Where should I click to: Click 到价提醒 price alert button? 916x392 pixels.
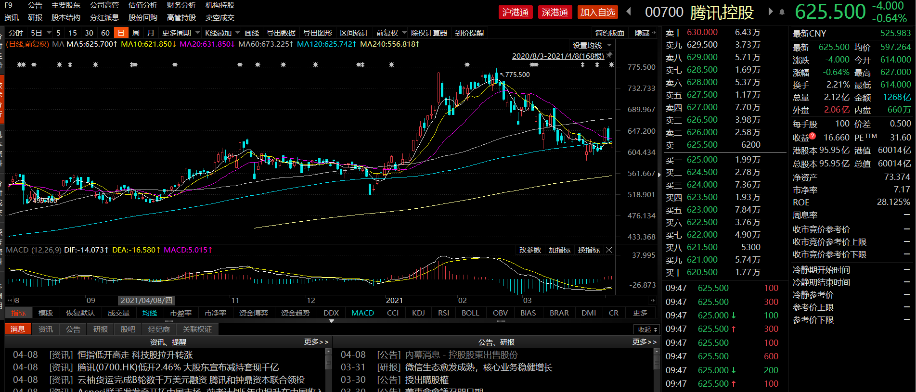469,33
